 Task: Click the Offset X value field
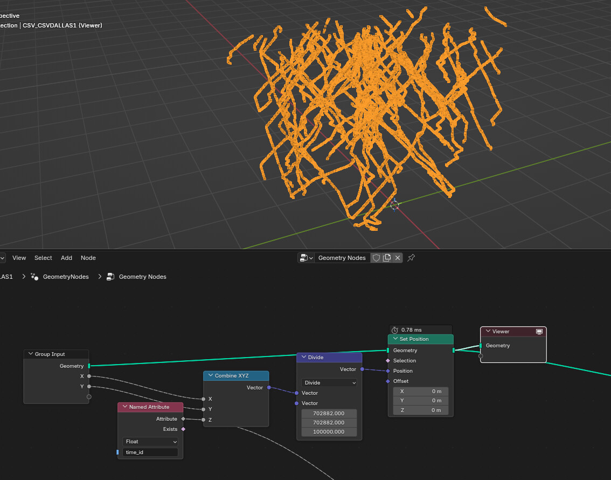click(421, 391)
